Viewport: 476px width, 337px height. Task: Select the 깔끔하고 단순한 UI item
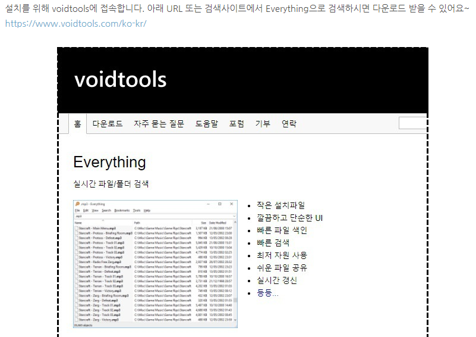[289, 218]
